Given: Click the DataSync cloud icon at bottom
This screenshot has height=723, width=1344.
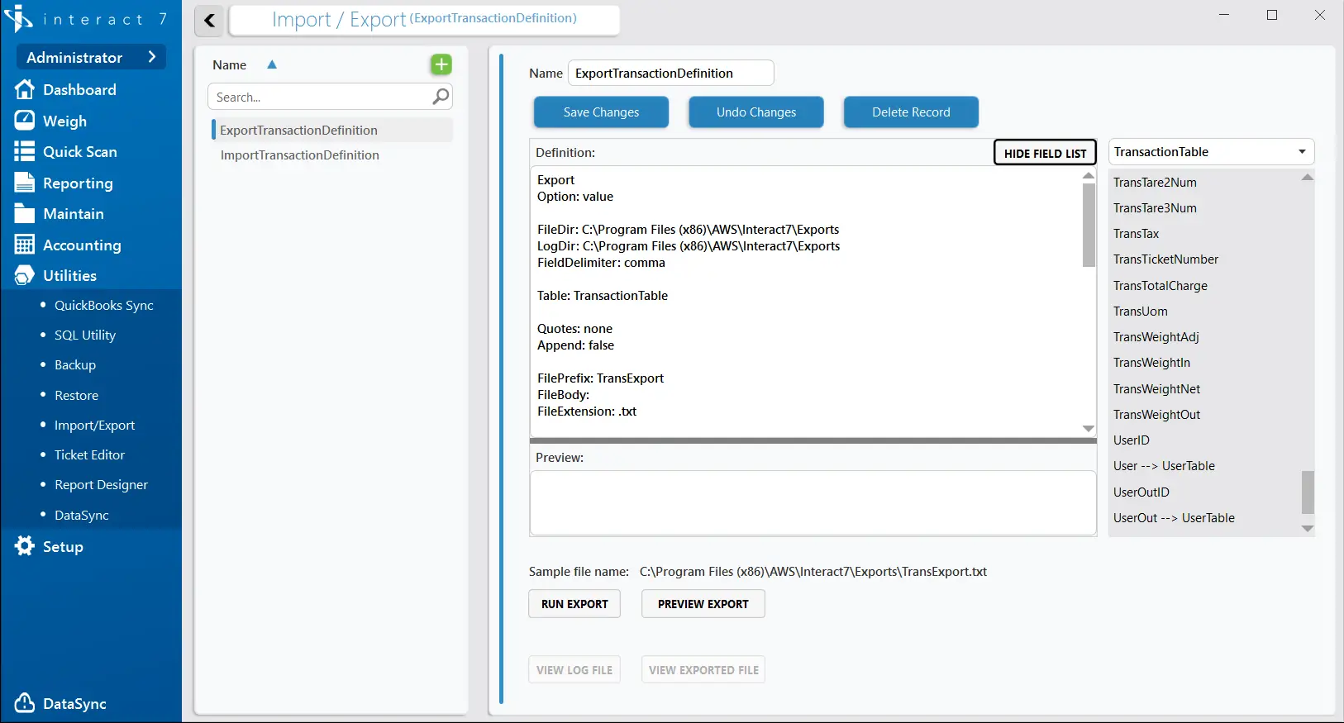Looking at the screenshot, I should 25,703.
